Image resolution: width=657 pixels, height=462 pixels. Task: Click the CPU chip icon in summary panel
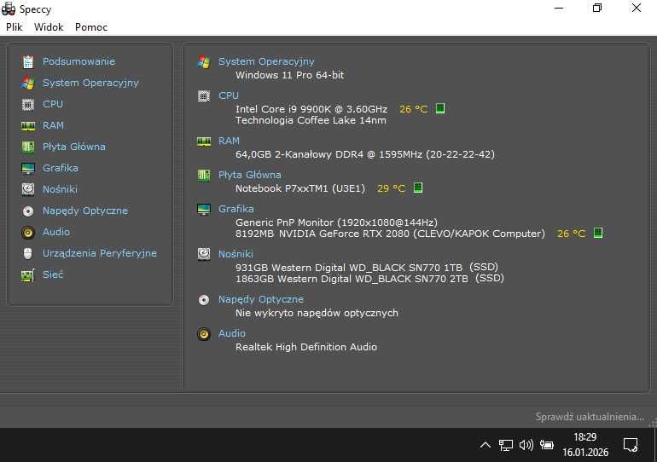point(204,95)
